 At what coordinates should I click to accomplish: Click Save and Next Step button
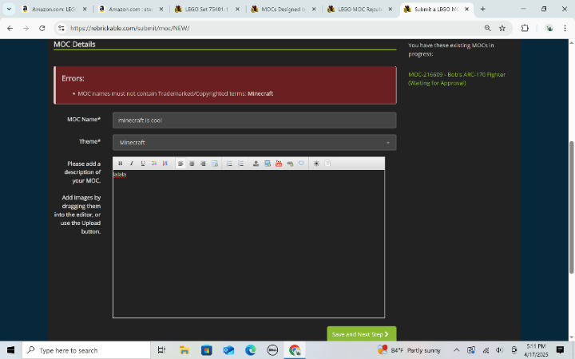(x=361, y=334)
